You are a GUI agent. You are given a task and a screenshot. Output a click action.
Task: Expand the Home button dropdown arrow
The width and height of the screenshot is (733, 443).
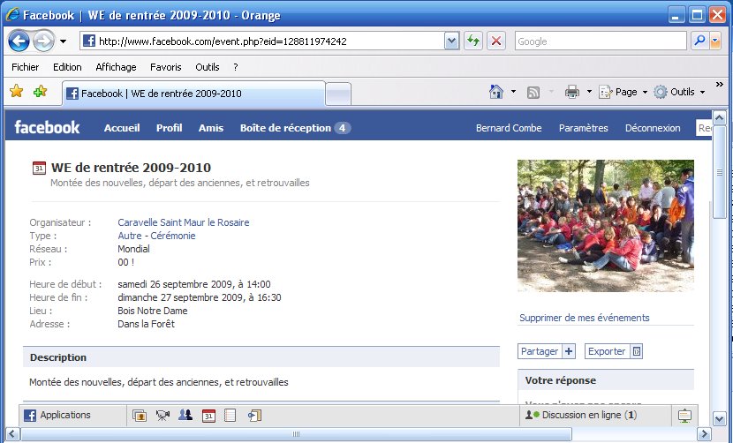coord(513,92)
